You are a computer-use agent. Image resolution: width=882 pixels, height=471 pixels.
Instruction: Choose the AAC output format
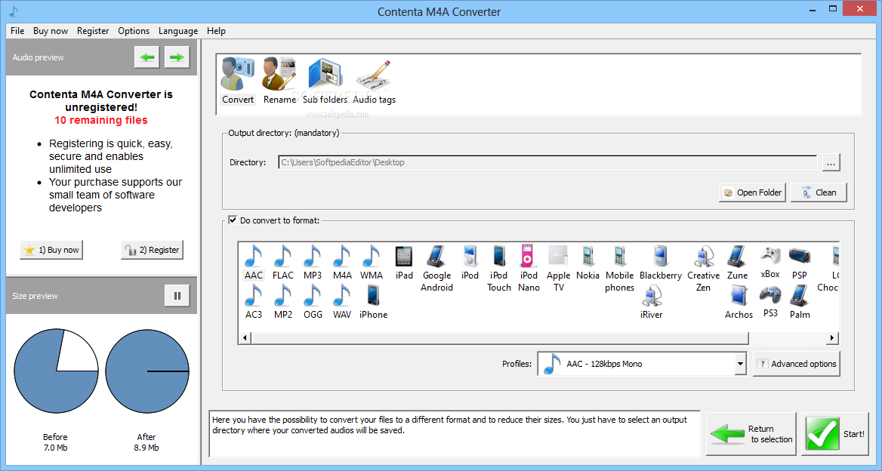coord(253,263)
